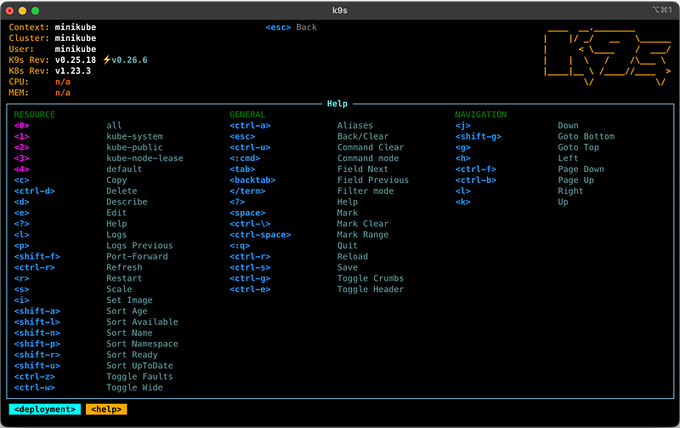
Task: Click the Delete action label
Action: point(122,191)
